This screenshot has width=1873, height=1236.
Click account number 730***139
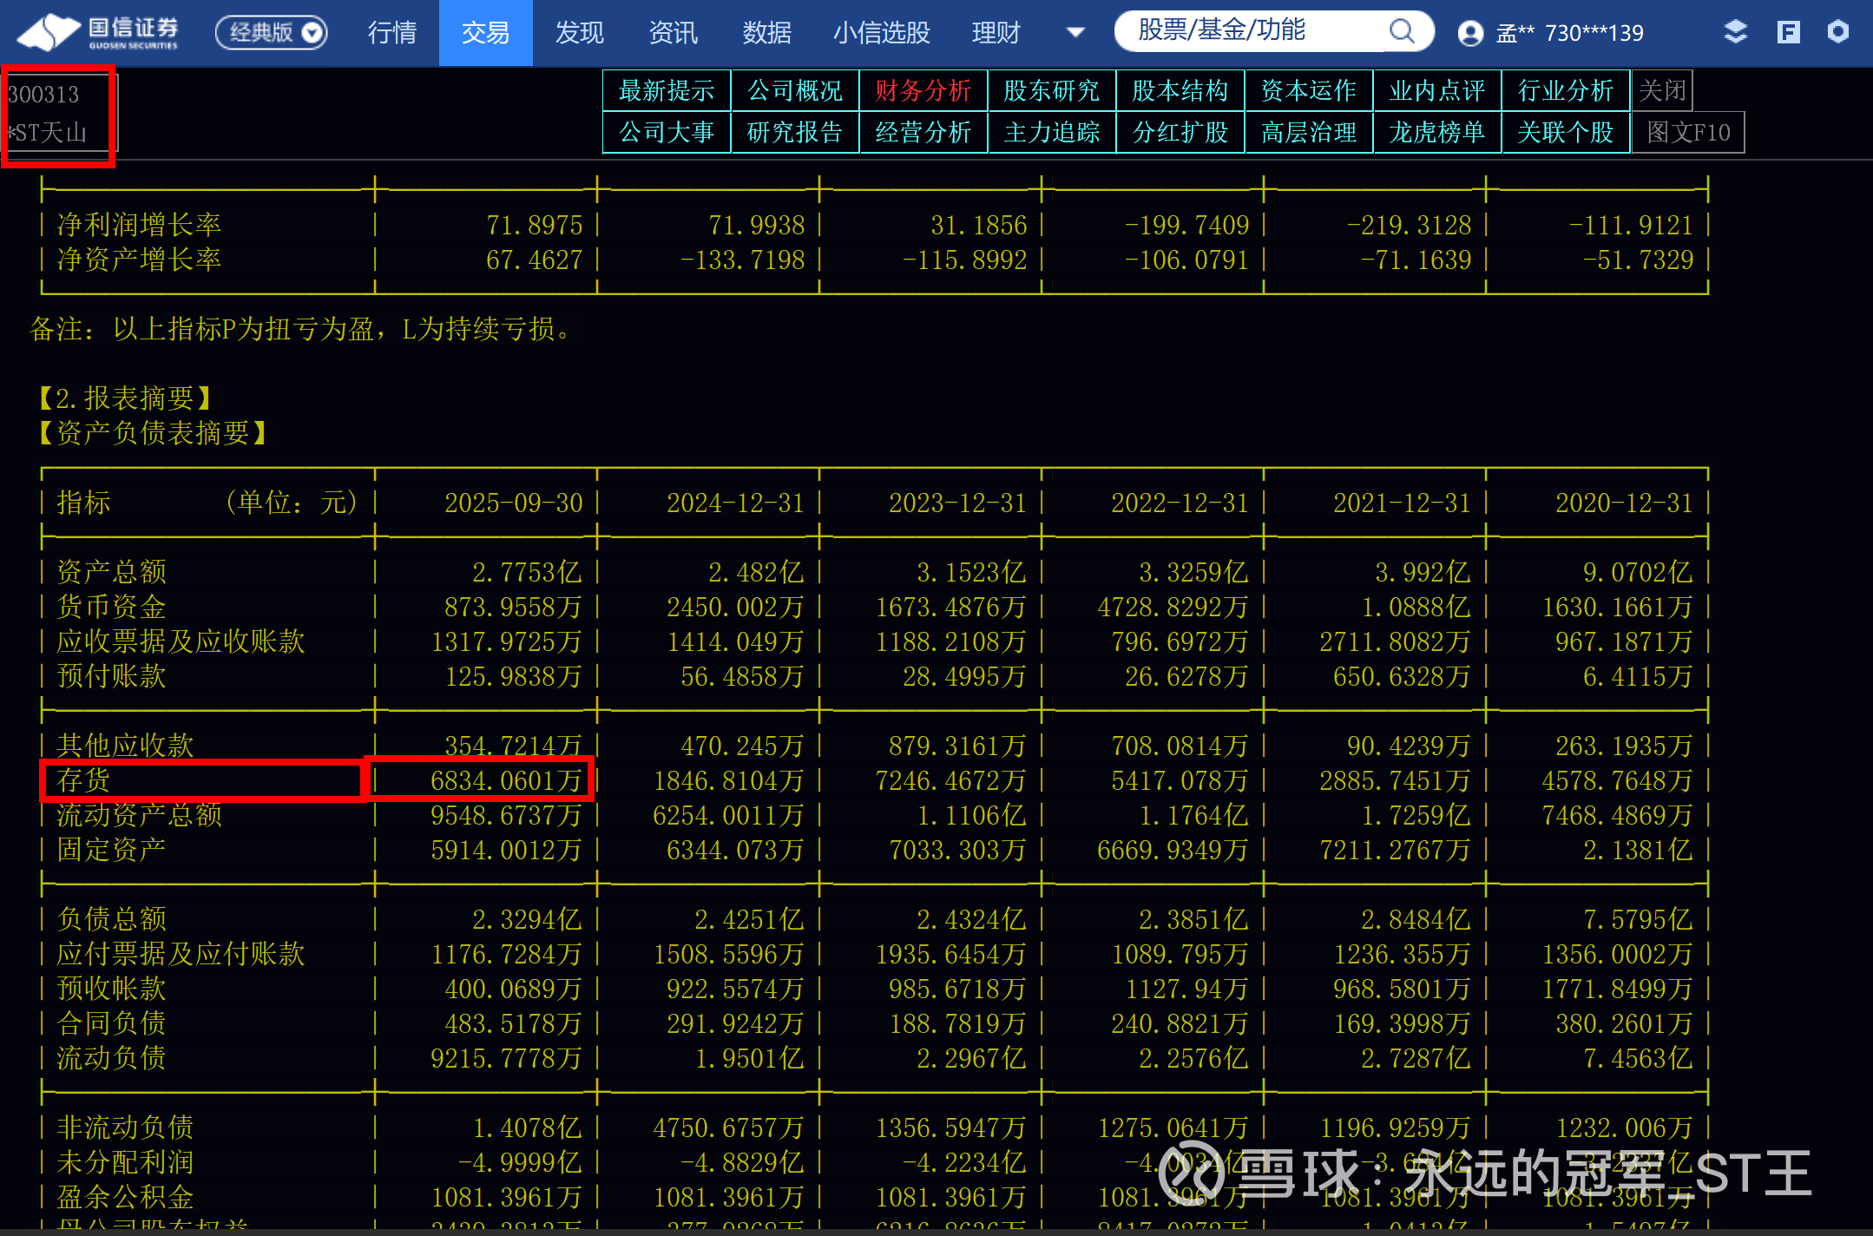coord(1594,33)
